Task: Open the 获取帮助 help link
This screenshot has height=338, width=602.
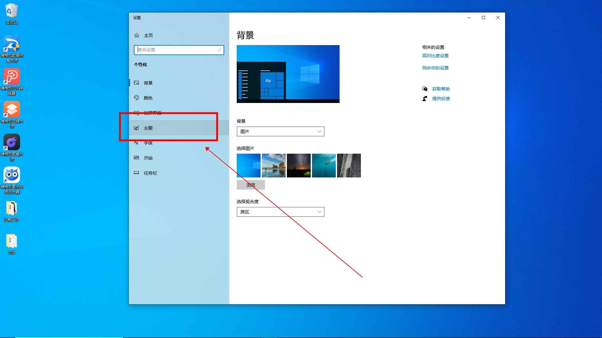Action: 440,89
